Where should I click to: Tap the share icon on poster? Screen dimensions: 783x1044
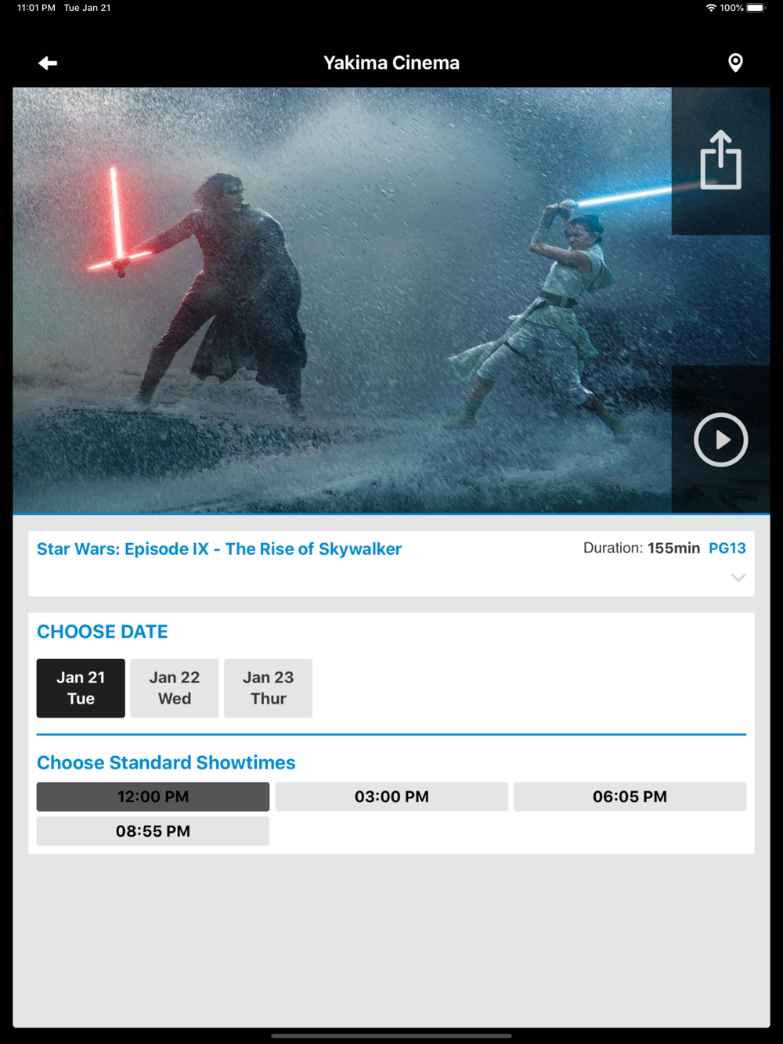click(720, 160)
